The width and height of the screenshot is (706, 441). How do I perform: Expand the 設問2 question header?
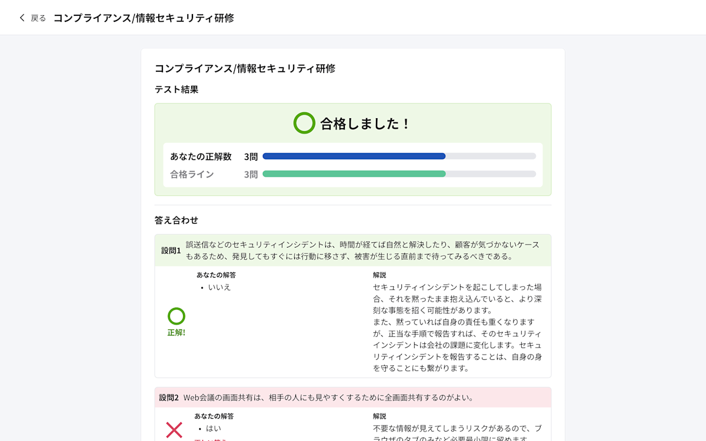(353, 397)
